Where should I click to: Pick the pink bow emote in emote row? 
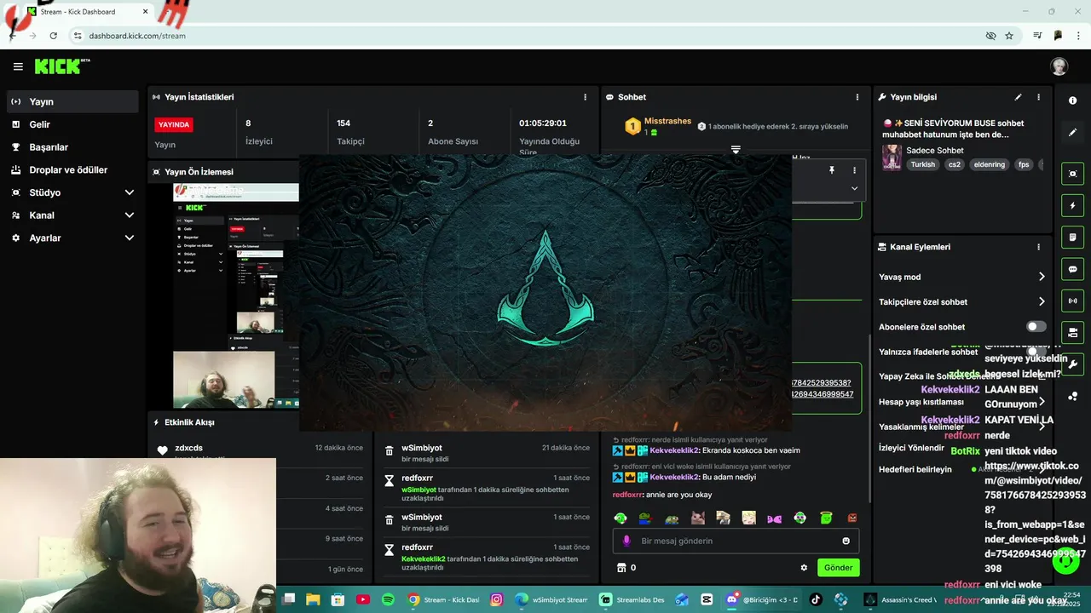pyautogui.click(x=774, y=518)
